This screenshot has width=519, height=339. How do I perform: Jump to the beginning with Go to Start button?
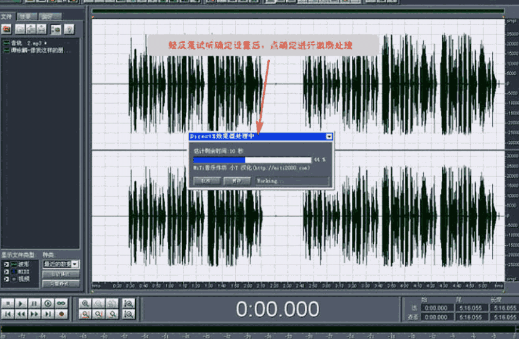tap(8, 314)
